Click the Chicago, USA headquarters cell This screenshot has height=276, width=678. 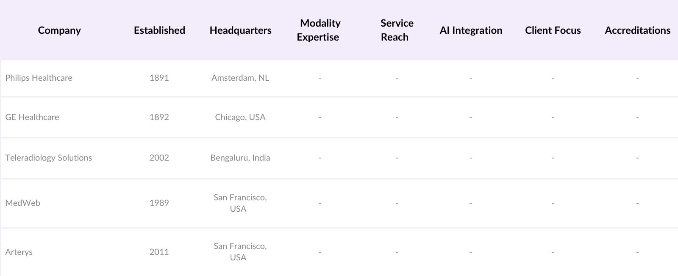(x=240, y=117)
